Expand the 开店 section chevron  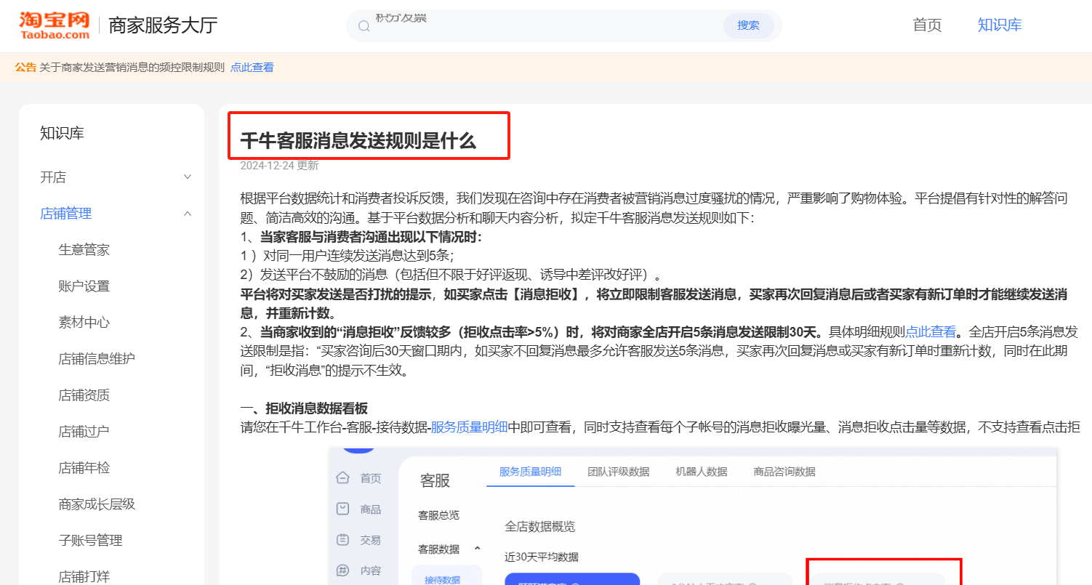188,177
